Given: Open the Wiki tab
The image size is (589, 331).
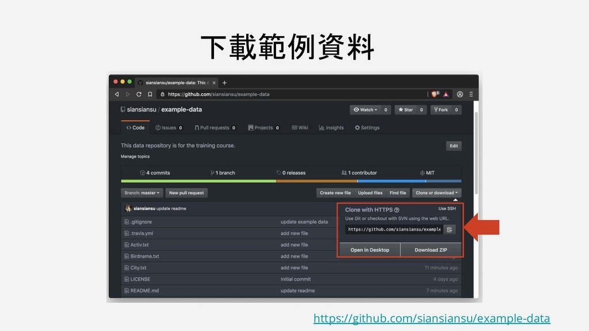Looking at the screenshot, I should click(300, 128).
